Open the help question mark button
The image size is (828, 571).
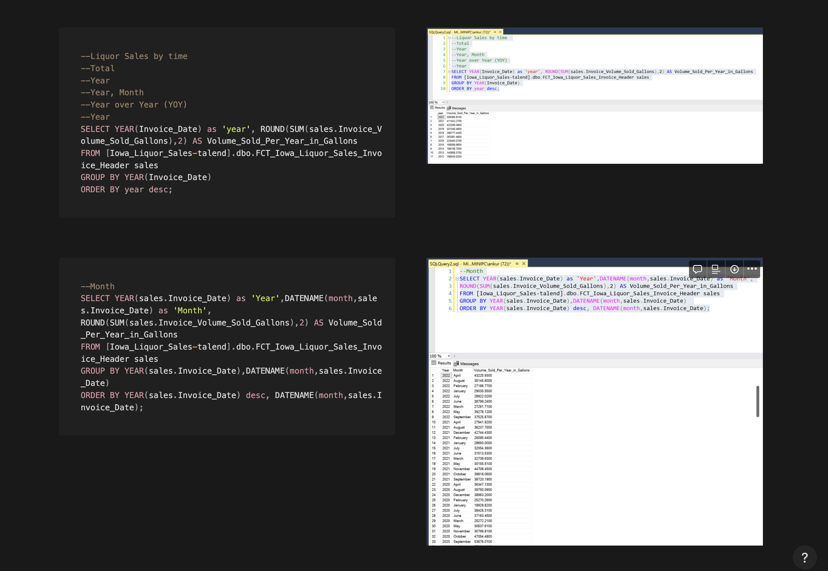pyautogui.click(x=804, y=557)
